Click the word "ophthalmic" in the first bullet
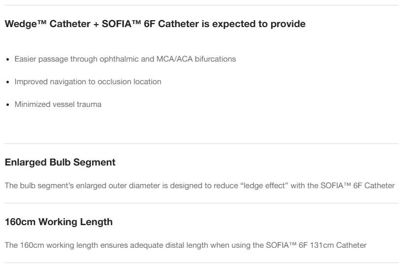399x267 pixels. (x=125, y=59)
